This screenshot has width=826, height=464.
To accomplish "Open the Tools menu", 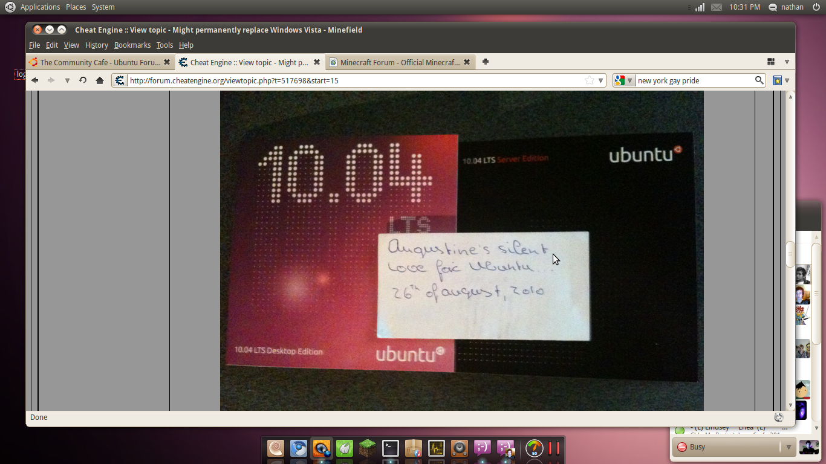I will point(164,45).
